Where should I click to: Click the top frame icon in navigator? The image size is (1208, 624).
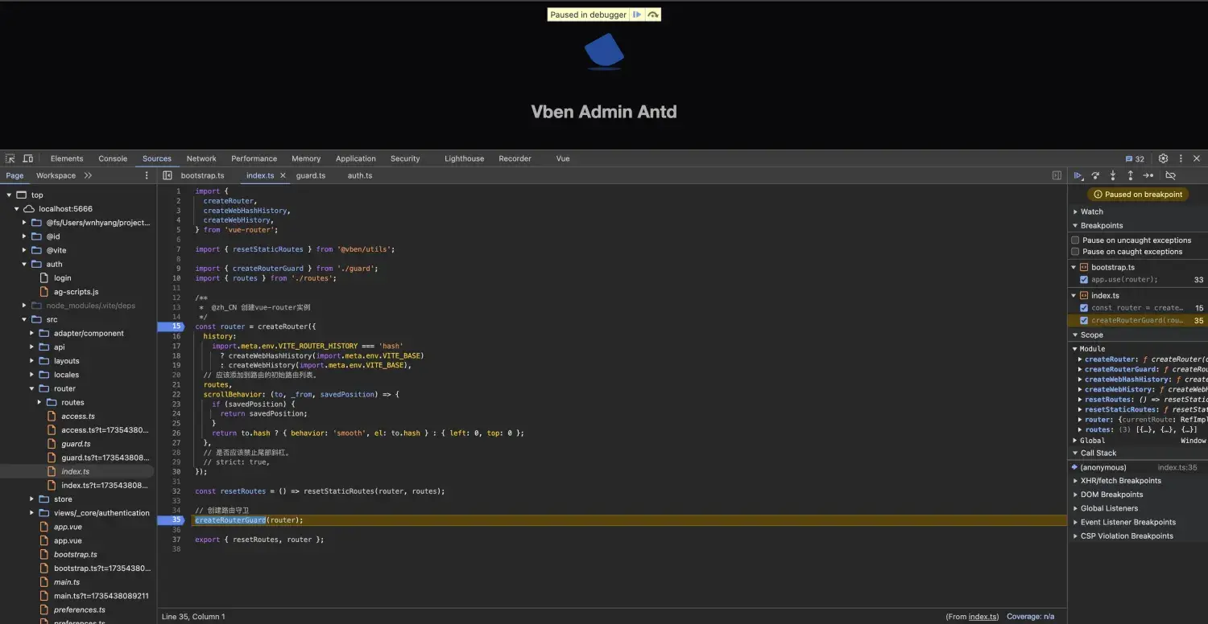(22, 195)
